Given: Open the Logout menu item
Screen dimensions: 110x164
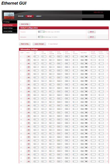Looking at the screenshot, I should click(39, 16).
